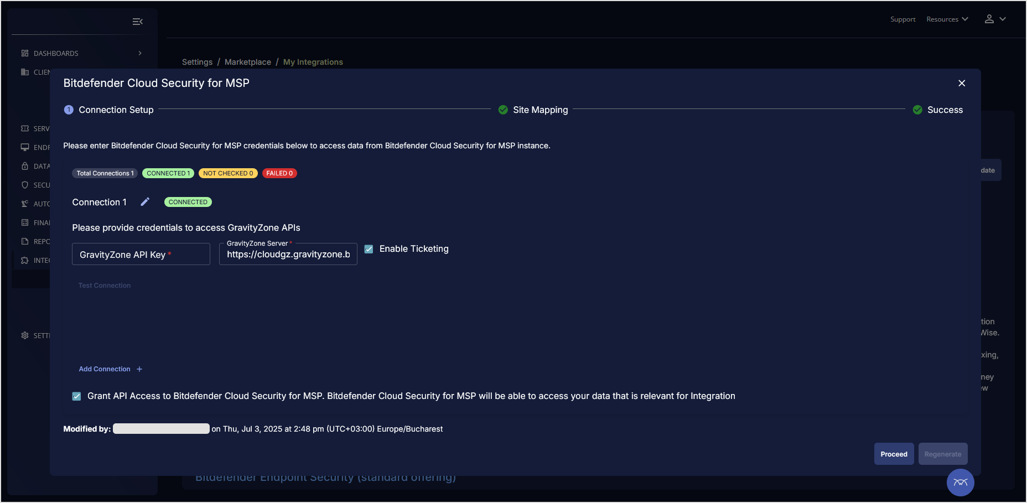Go to the Marketplace breadcrumb
1027x503 pixels.
247,62
